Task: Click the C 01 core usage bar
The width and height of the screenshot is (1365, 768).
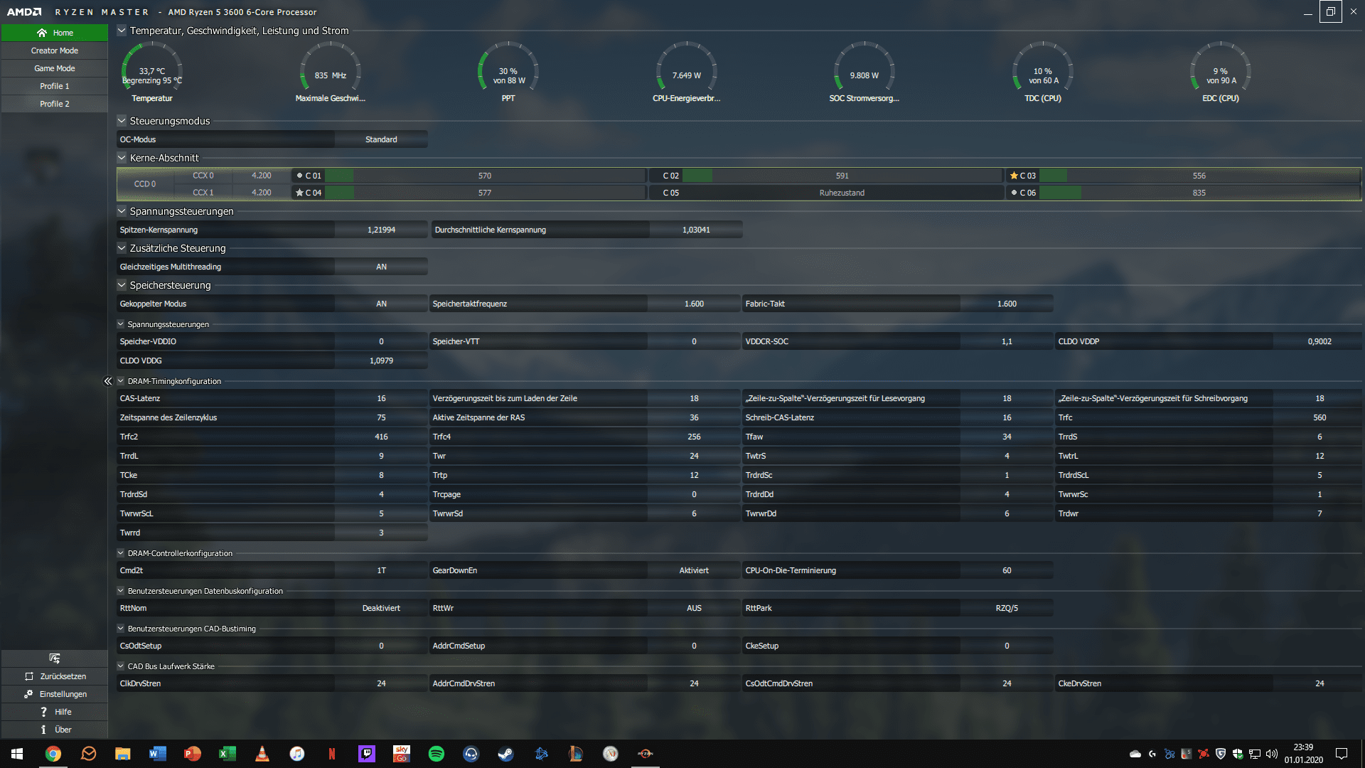Action: point(485,176)
